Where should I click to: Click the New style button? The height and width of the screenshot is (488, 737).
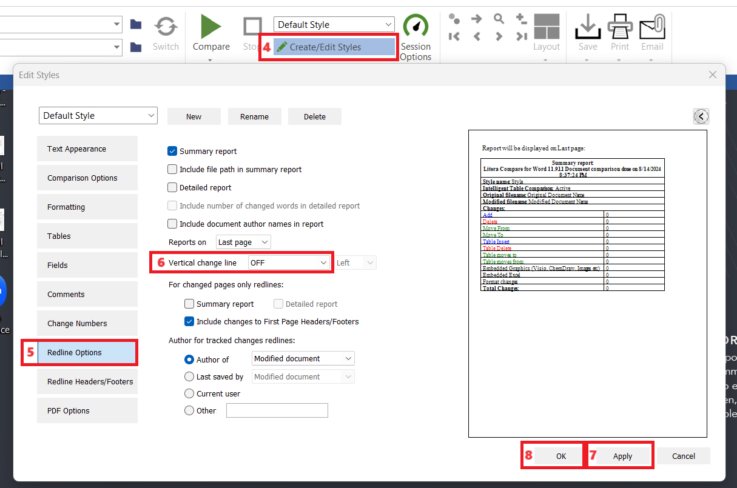[194, 116]
